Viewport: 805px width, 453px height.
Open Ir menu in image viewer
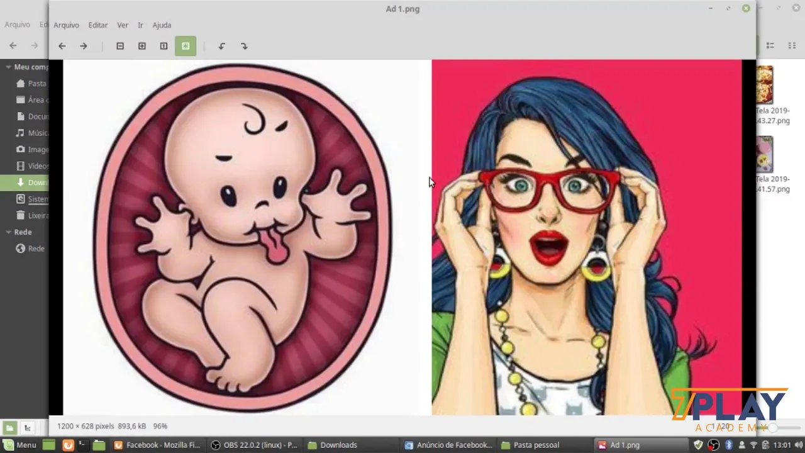point(140,25)
